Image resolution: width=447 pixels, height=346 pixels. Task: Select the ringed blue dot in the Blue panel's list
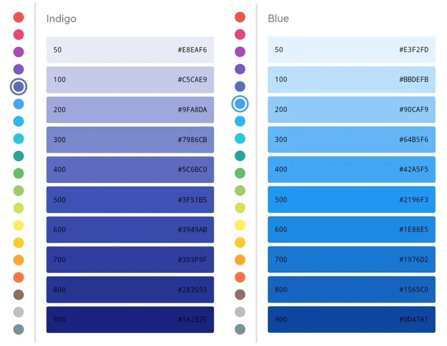click(x=240, y=104)
